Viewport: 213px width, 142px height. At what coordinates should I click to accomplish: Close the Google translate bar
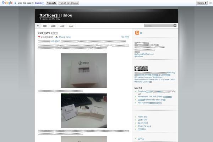pyautogui.click(x=210, y=3)
